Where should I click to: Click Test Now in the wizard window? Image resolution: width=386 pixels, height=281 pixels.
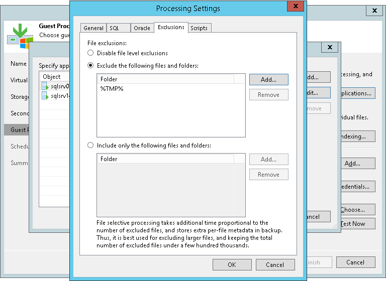point(358,224)
